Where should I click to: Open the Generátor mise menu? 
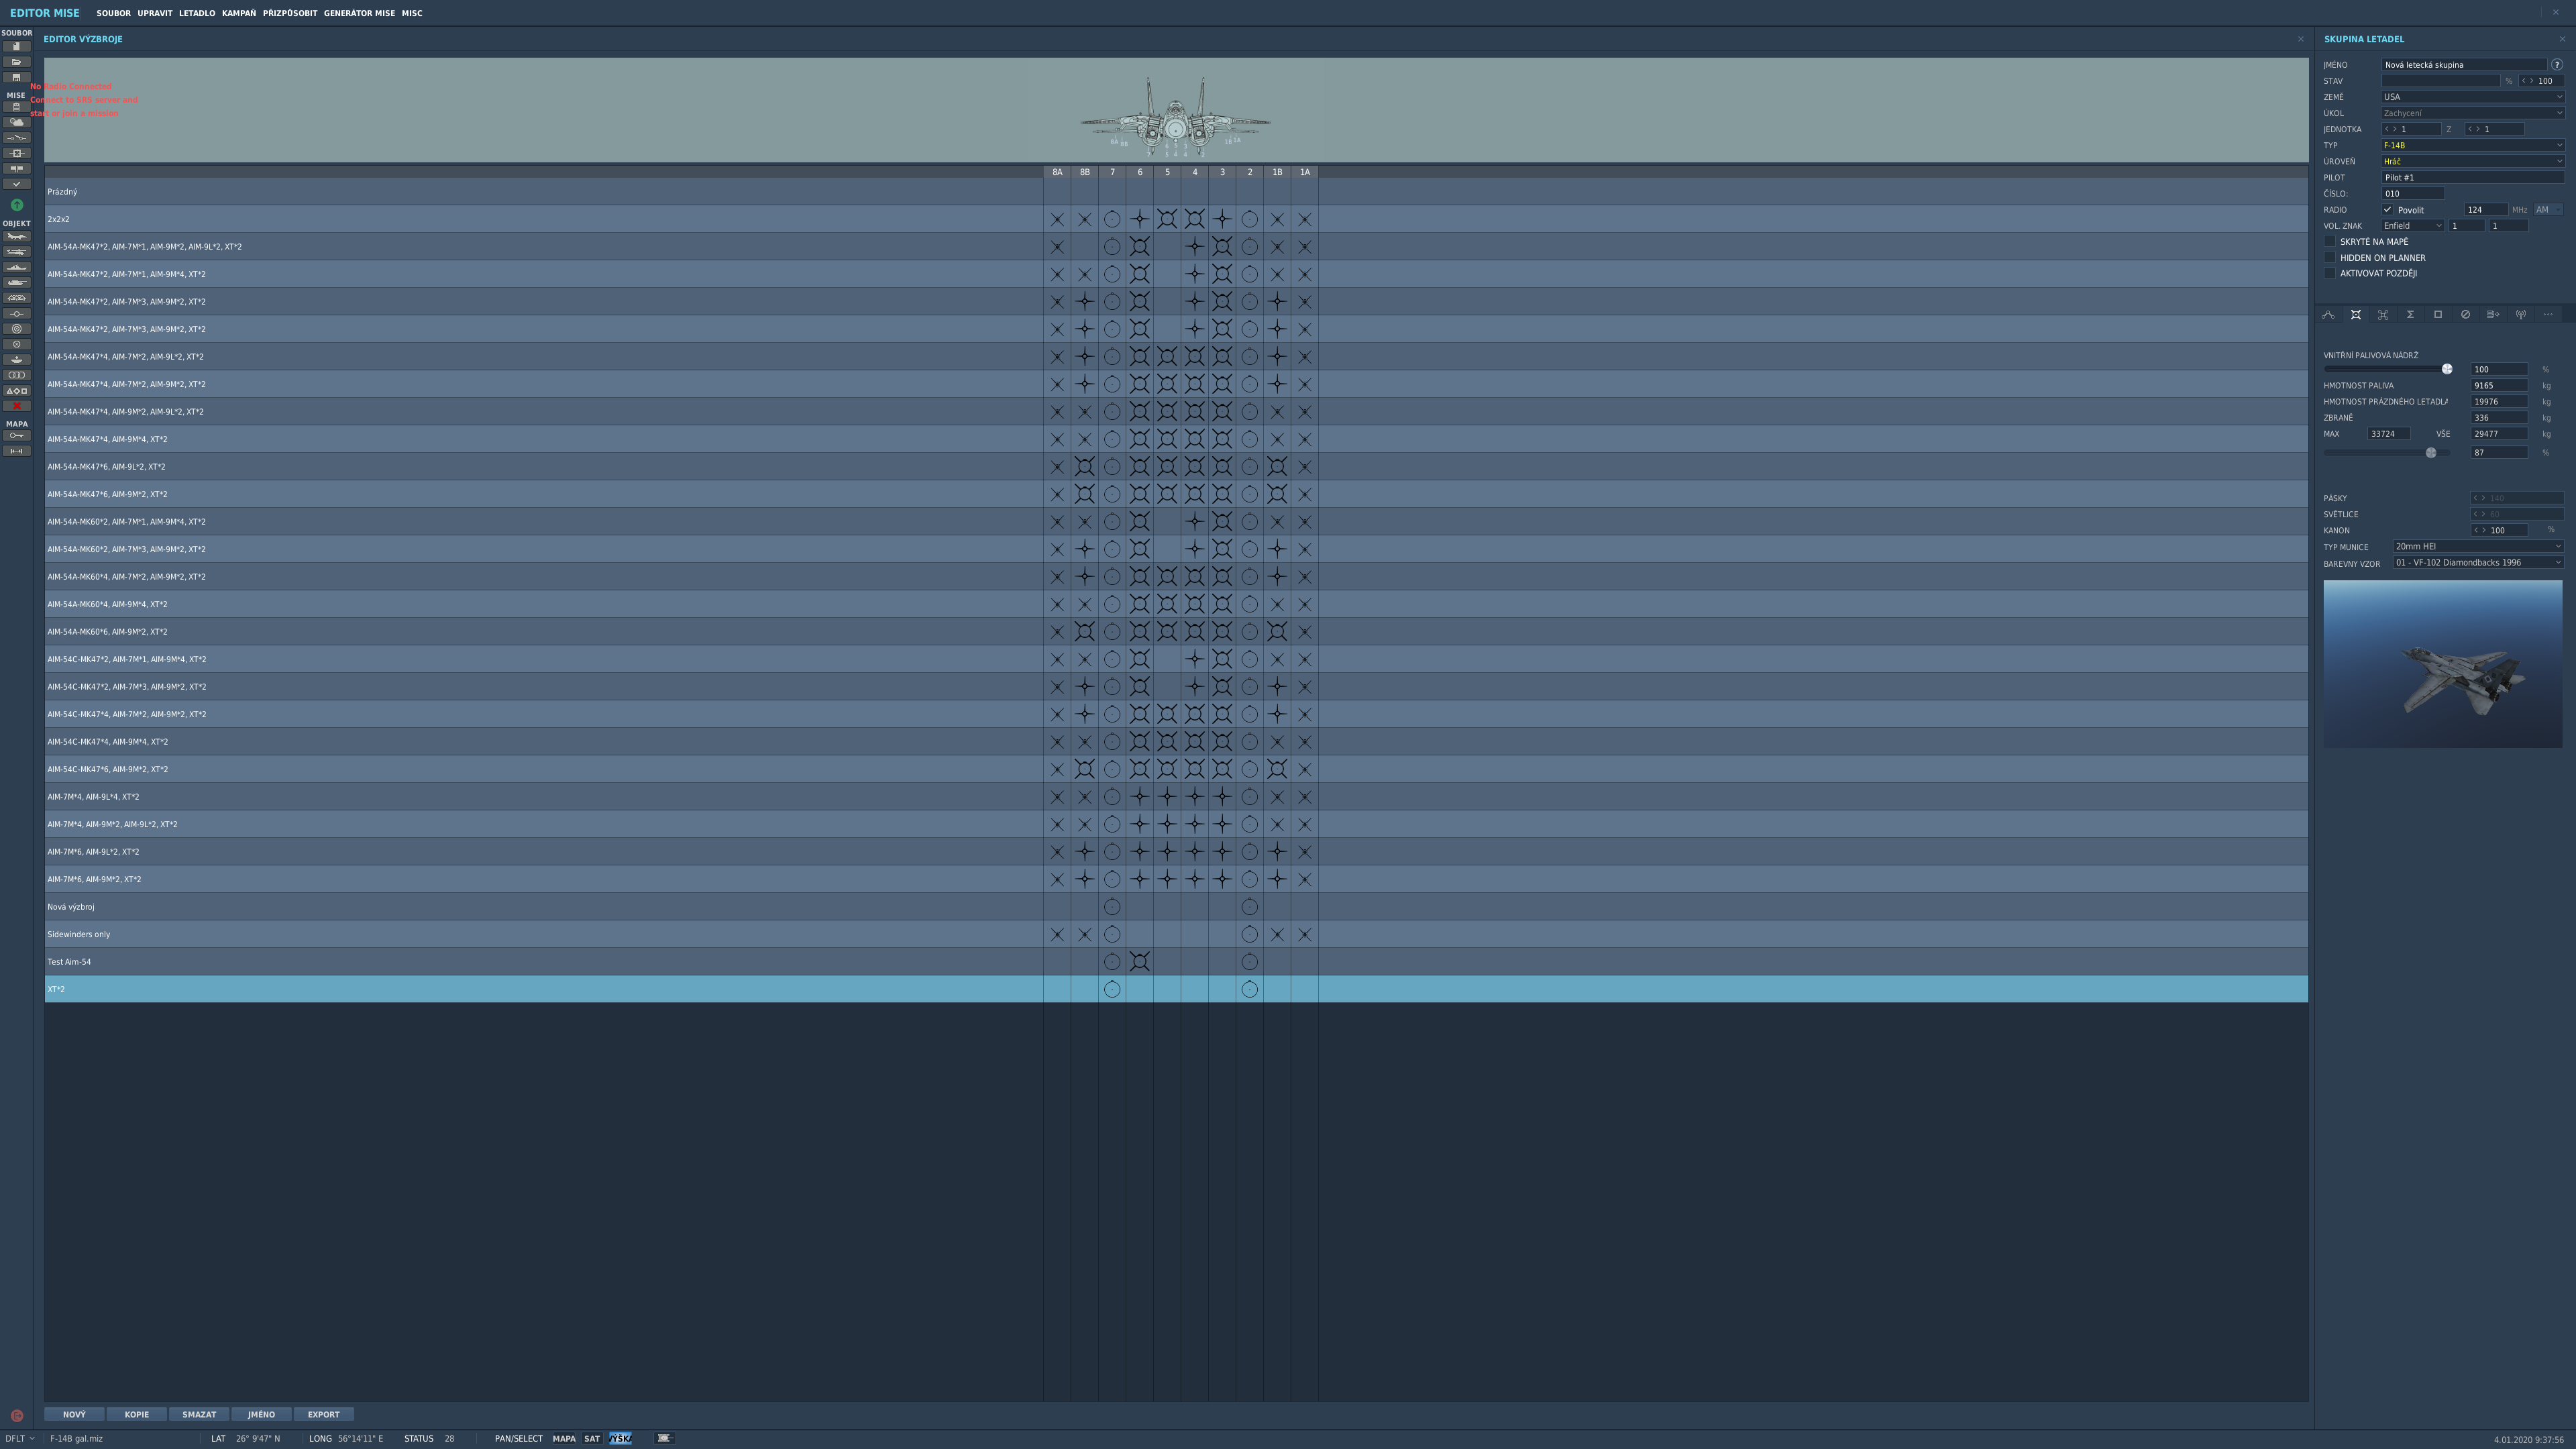[359, 13]
